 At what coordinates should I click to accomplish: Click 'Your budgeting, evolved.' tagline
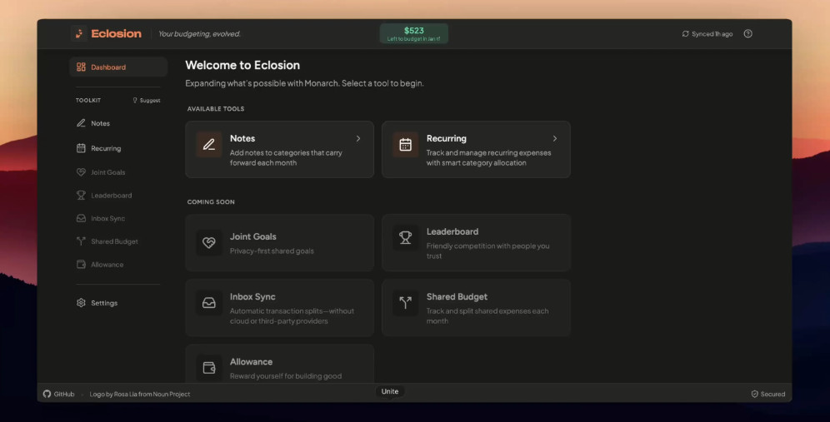[199, 34]
